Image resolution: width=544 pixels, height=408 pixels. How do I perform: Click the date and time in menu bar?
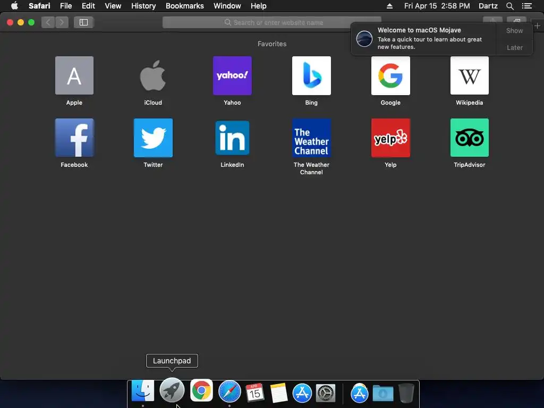[x=437, y=6]
